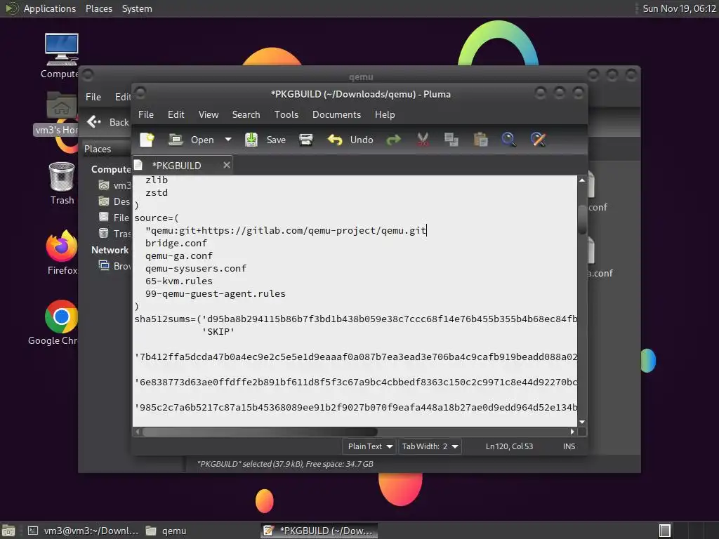Click the clock showing Sun Nov 19
719x539 pixels.
[679, 8]
